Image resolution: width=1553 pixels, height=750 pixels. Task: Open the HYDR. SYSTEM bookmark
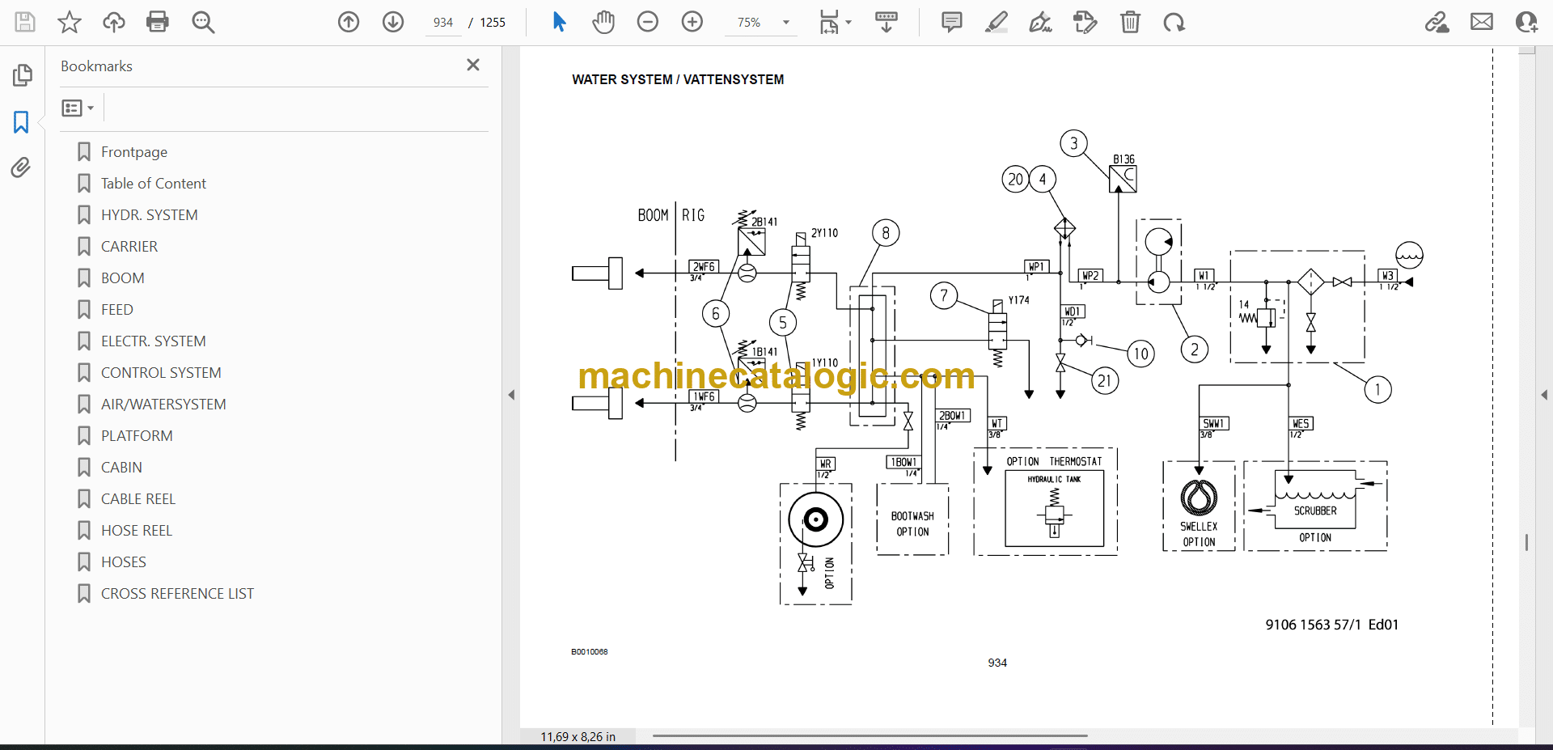pos(149,215)
